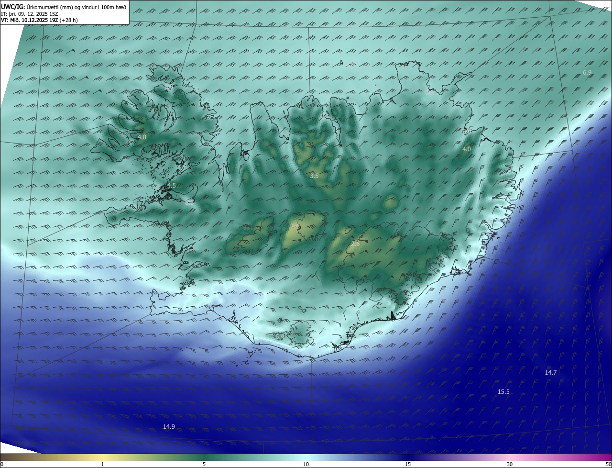Image resolution: width=612 pixels, height=468 pixels.
Task: Click the 'IT: þri. 09. 12. 2025 15Z' line
Action: (x=30, y=14)
